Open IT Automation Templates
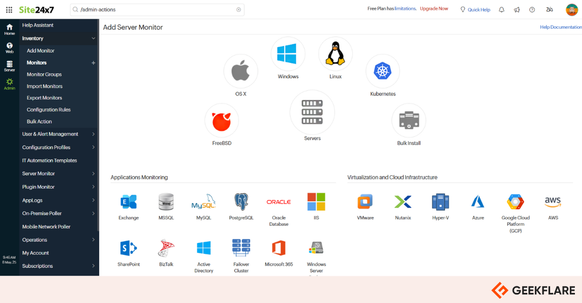Image resolution: width=582 pixels, height=303 pixels. point(50,161)
